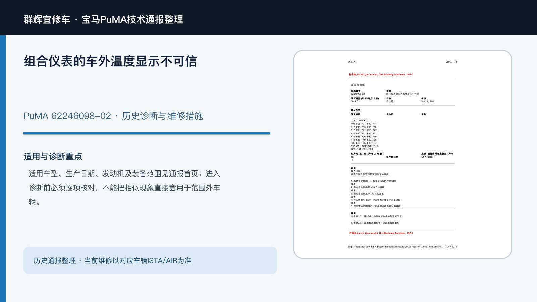Click the 开发序列 model list starting F01 F02 F03
The width and height of the screenshot is (537, 302).
(x=364, y=135)
